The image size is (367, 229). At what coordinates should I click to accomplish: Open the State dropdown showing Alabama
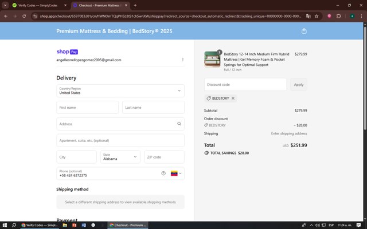(120, 157)
